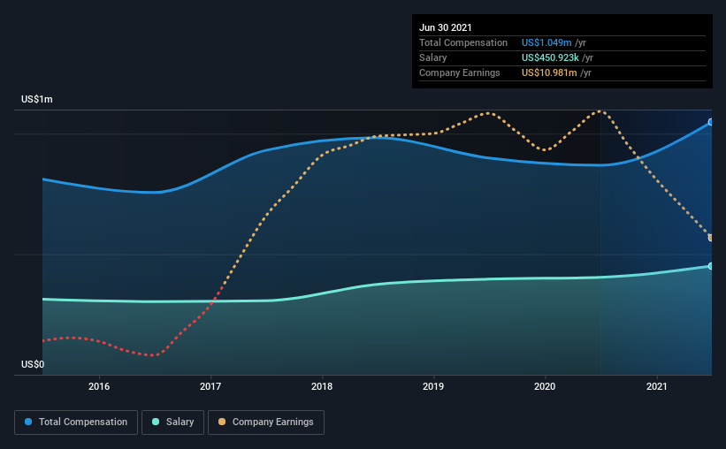Toggle the Salary legend button
This screenshot has height=449, width=726.
click(x=172, y=422)
